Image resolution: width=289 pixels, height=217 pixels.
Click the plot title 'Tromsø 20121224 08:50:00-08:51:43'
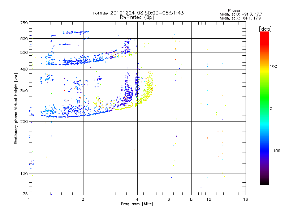pyautogui.click(x=137, y=13)
